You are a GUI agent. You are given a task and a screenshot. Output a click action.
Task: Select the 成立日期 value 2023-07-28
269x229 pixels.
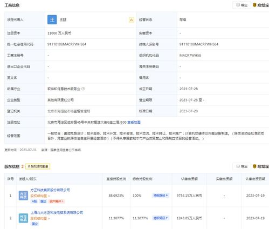[x=189, y=89]
